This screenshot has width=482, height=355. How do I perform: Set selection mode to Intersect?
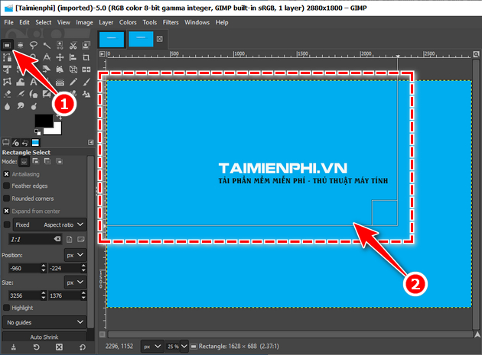[60, 161]
